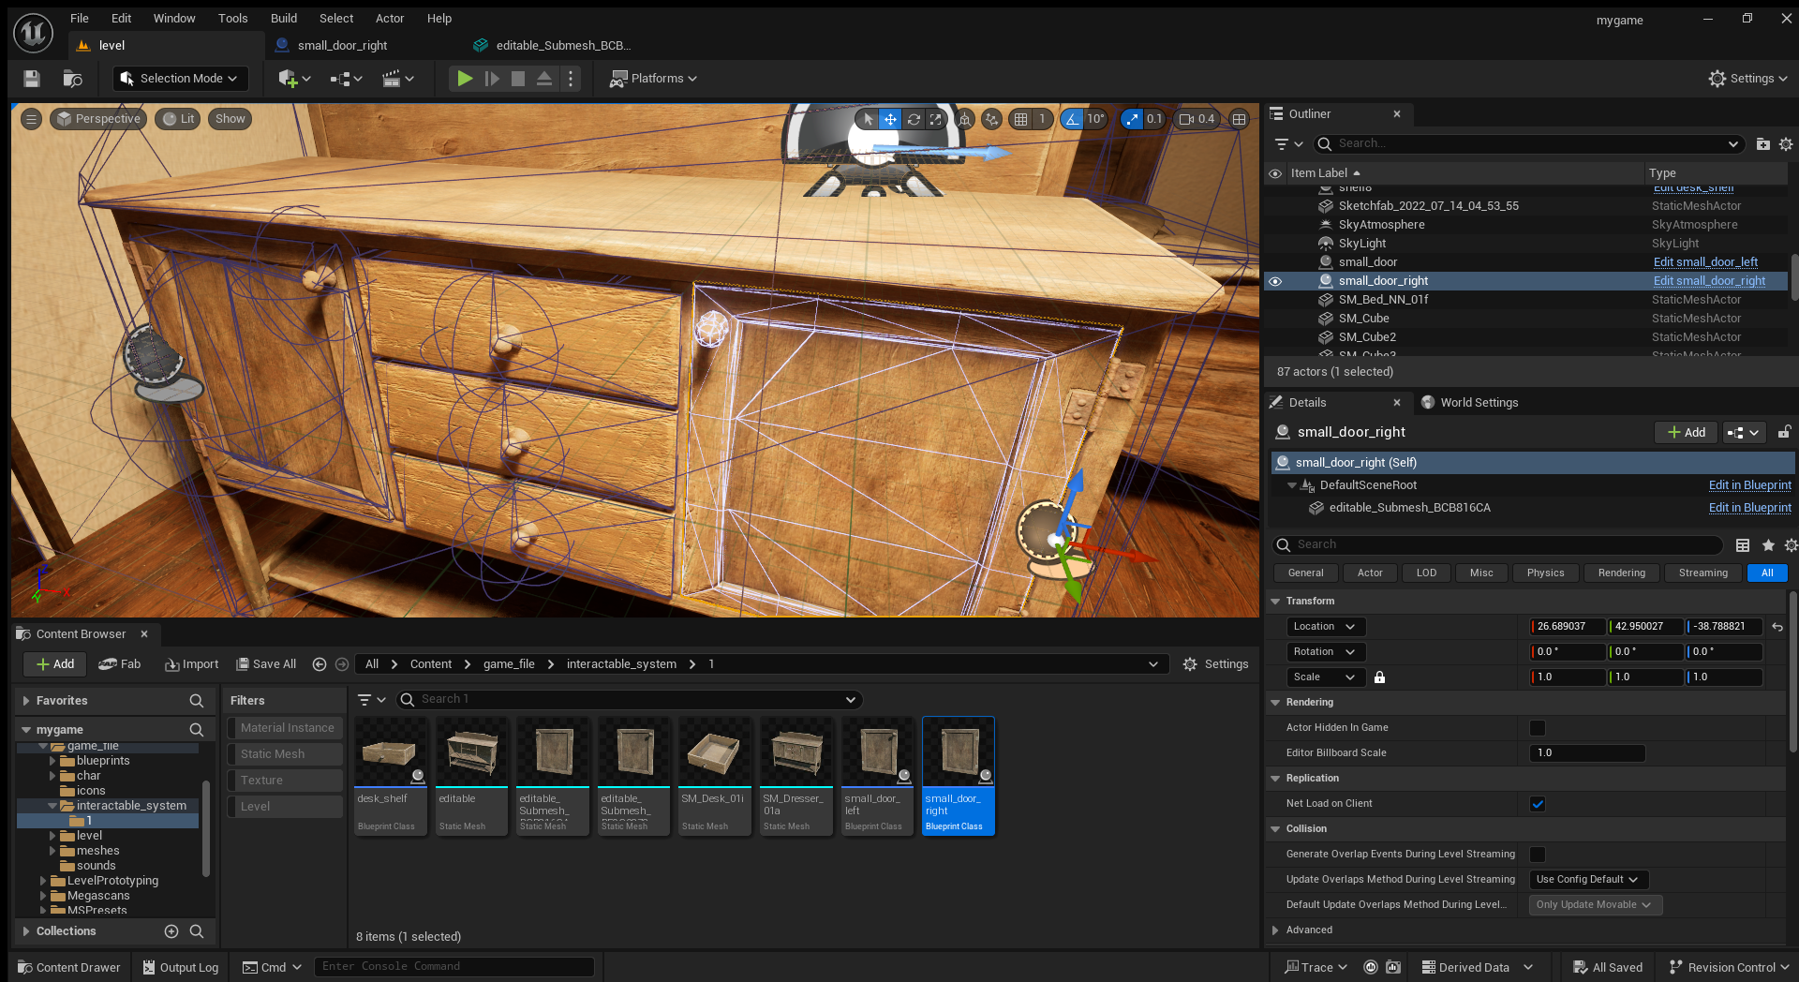Click the Edit small_door_left link
1799x982 pixels.
pyautogui.click(x=1704, y=262)
